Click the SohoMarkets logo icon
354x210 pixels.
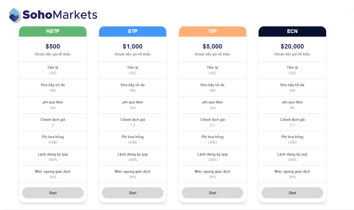(14, 15)
